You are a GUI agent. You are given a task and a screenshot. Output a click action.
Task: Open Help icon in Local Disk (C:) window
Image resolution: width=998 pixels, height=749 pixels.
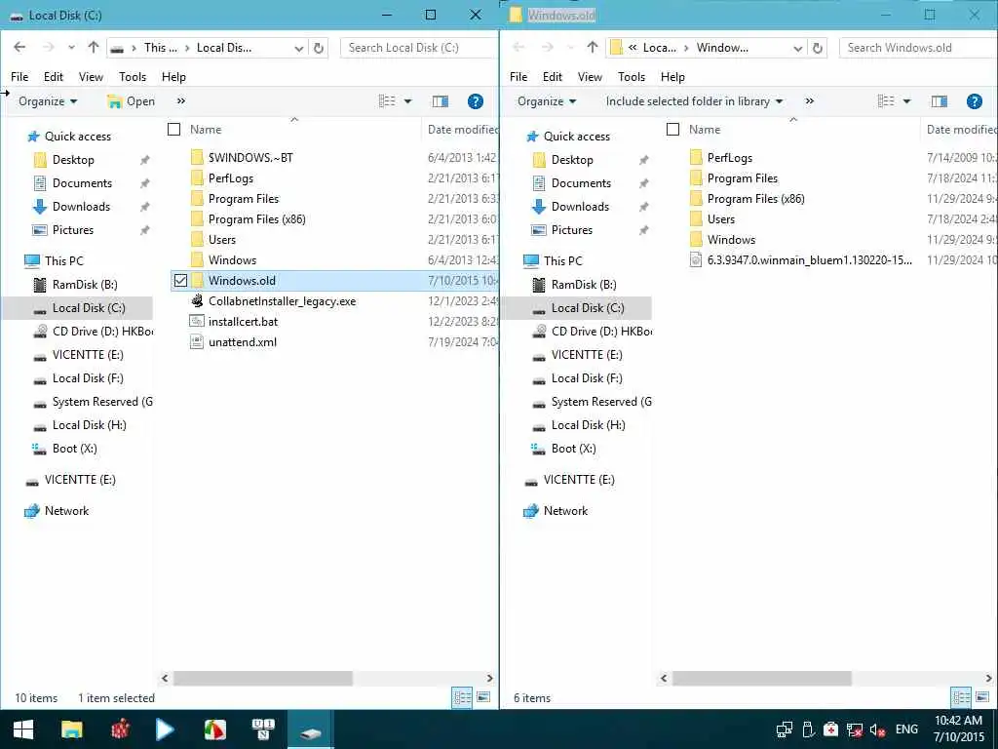(475, 101)
